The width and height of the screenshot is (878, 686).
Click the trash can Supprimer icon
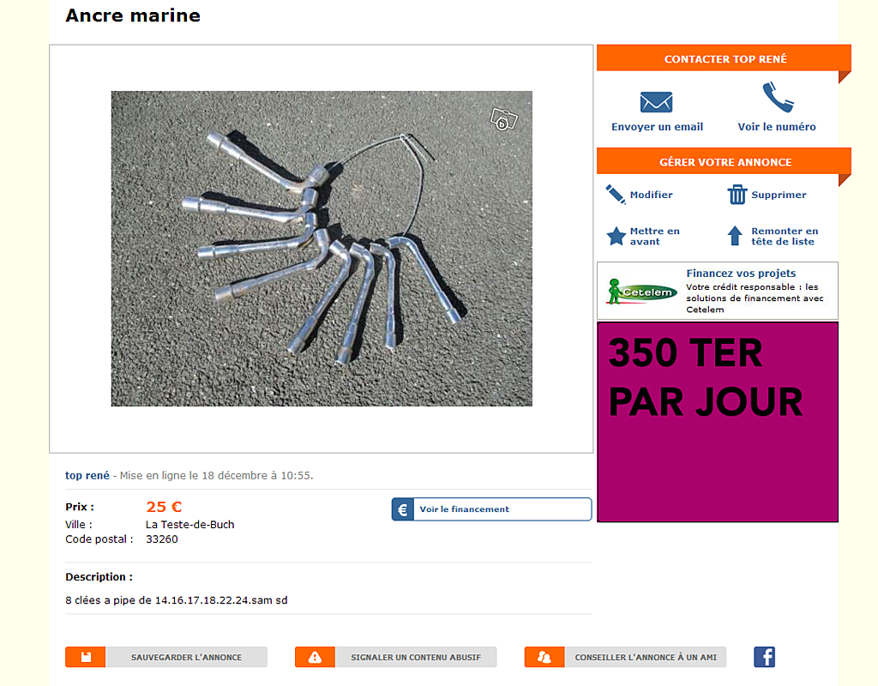coord(737,195)
